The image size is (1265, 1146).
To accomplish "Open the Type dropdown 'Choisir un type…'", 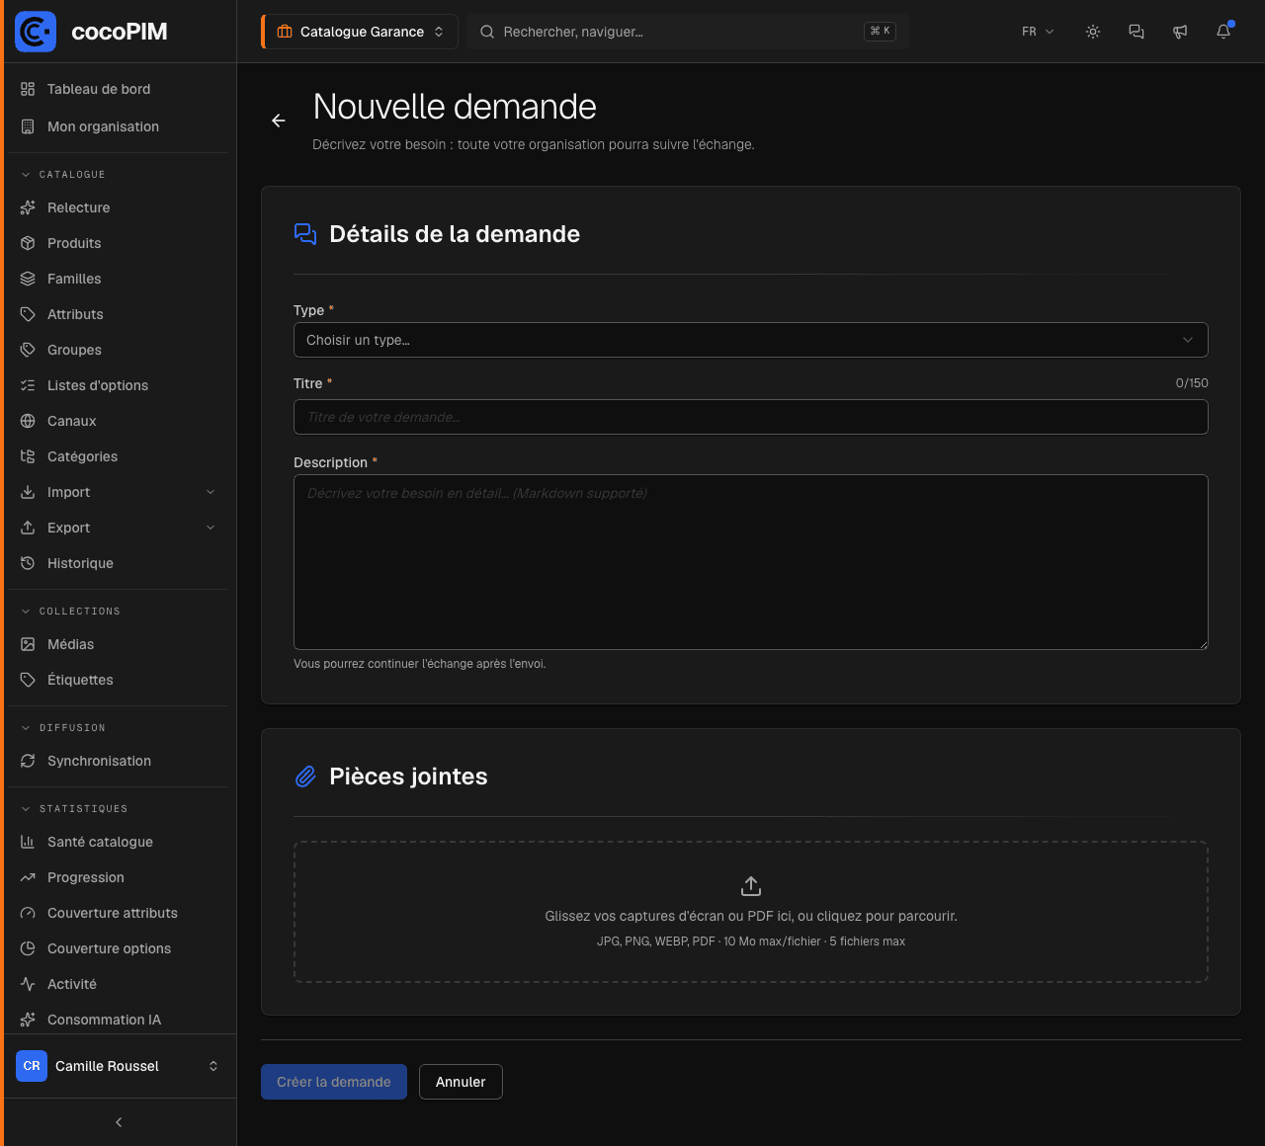I will 751,340.
